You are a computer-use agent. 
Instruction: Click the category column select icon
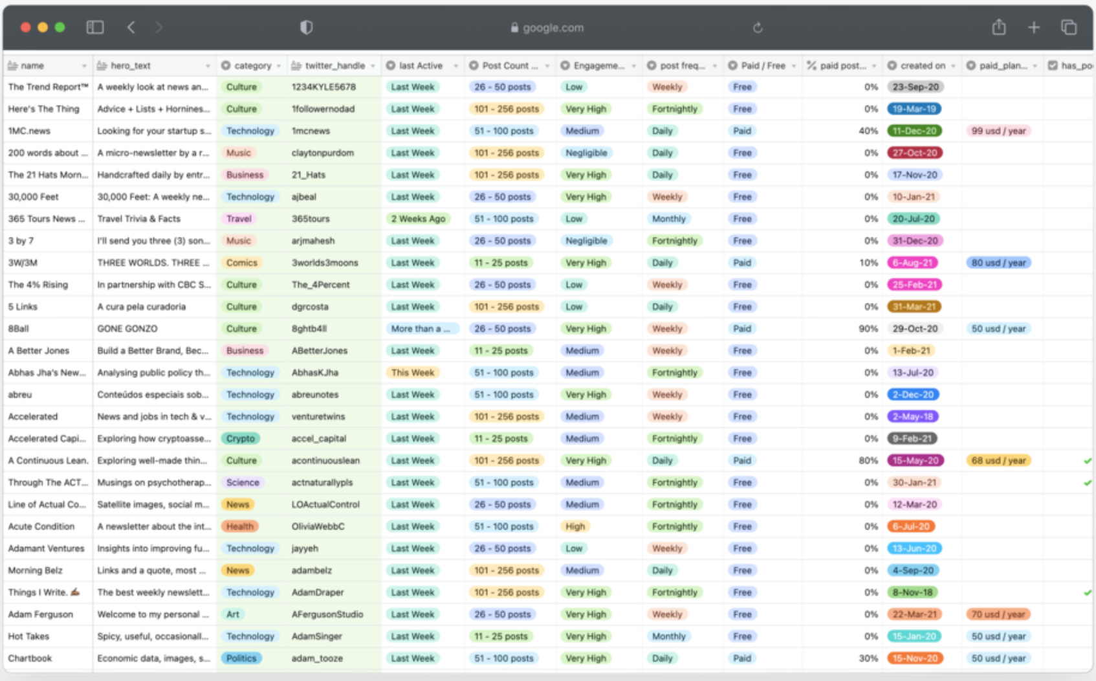(226, 65)
